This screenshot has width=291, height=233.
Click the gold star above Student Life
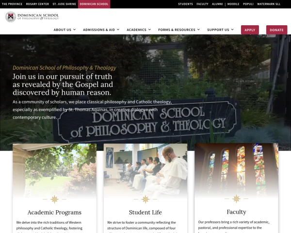click(x=145, y=199)
